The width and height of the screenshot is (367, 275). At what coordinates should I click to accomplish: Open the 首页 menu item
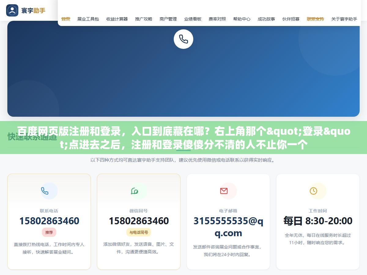pos(66,19)
